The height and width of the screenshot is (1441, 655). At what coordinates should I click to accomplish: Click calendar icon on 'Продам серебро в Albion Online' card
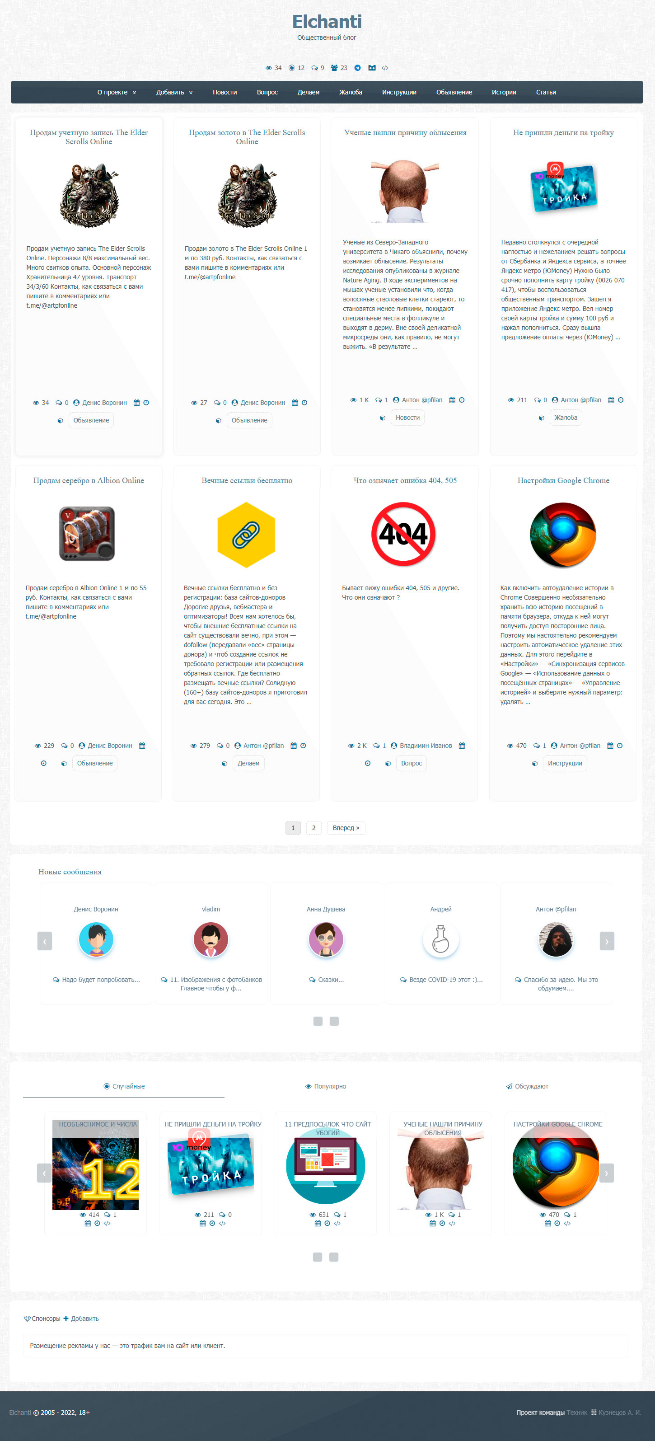142,746
